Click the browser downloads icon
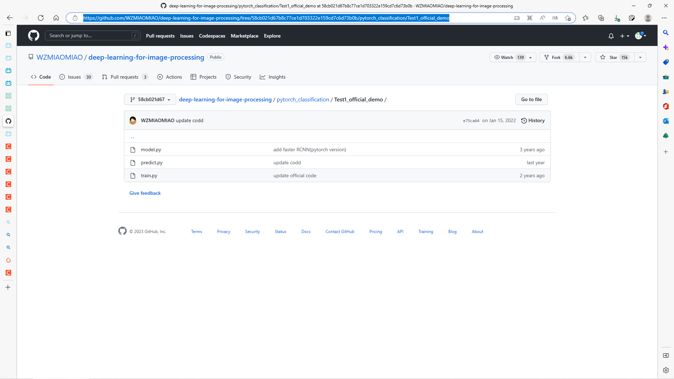This screenshot has width=674, height=379. (x=616, y=18)
